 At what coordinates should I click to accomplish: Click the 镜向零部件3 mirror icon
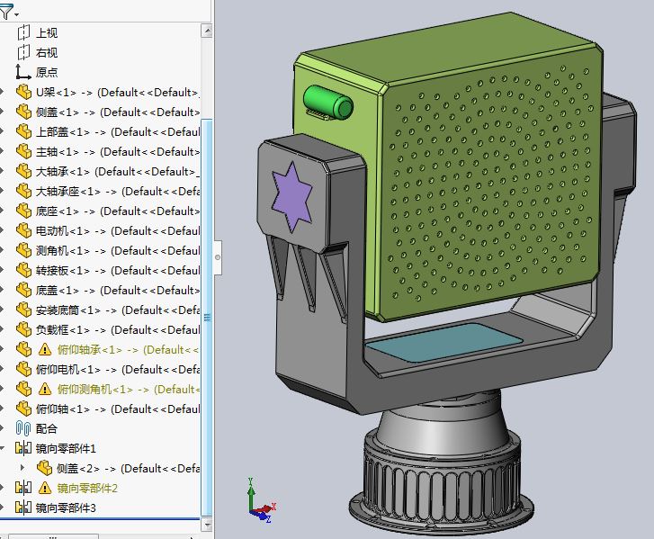[23, 508]
